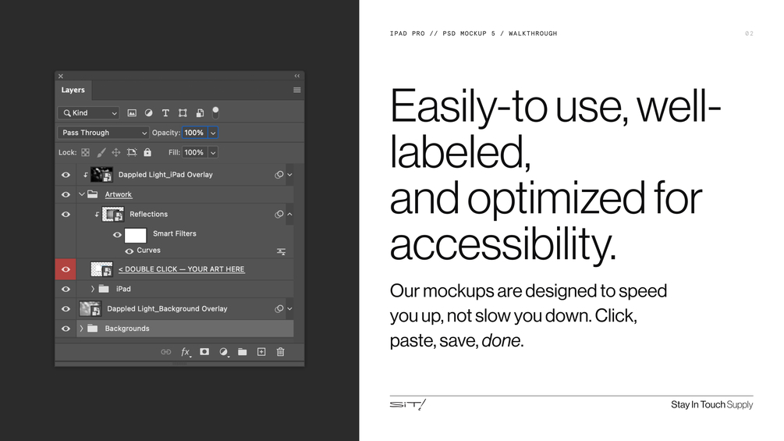Open the Kind filter dropdown

88,113
